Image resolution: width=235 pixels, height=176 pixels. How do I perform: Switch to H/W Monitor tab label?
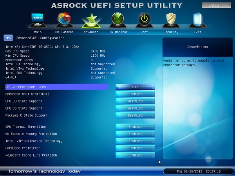pos(117,32)
